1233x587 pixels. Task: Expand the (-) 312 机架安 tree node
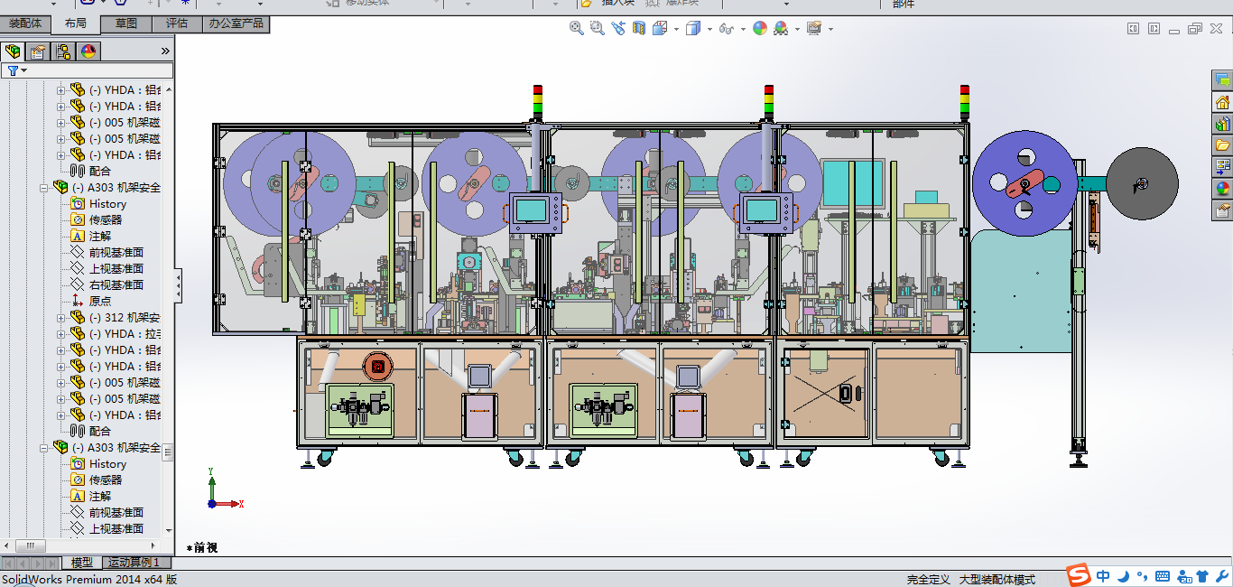click(x=61, y=318)
